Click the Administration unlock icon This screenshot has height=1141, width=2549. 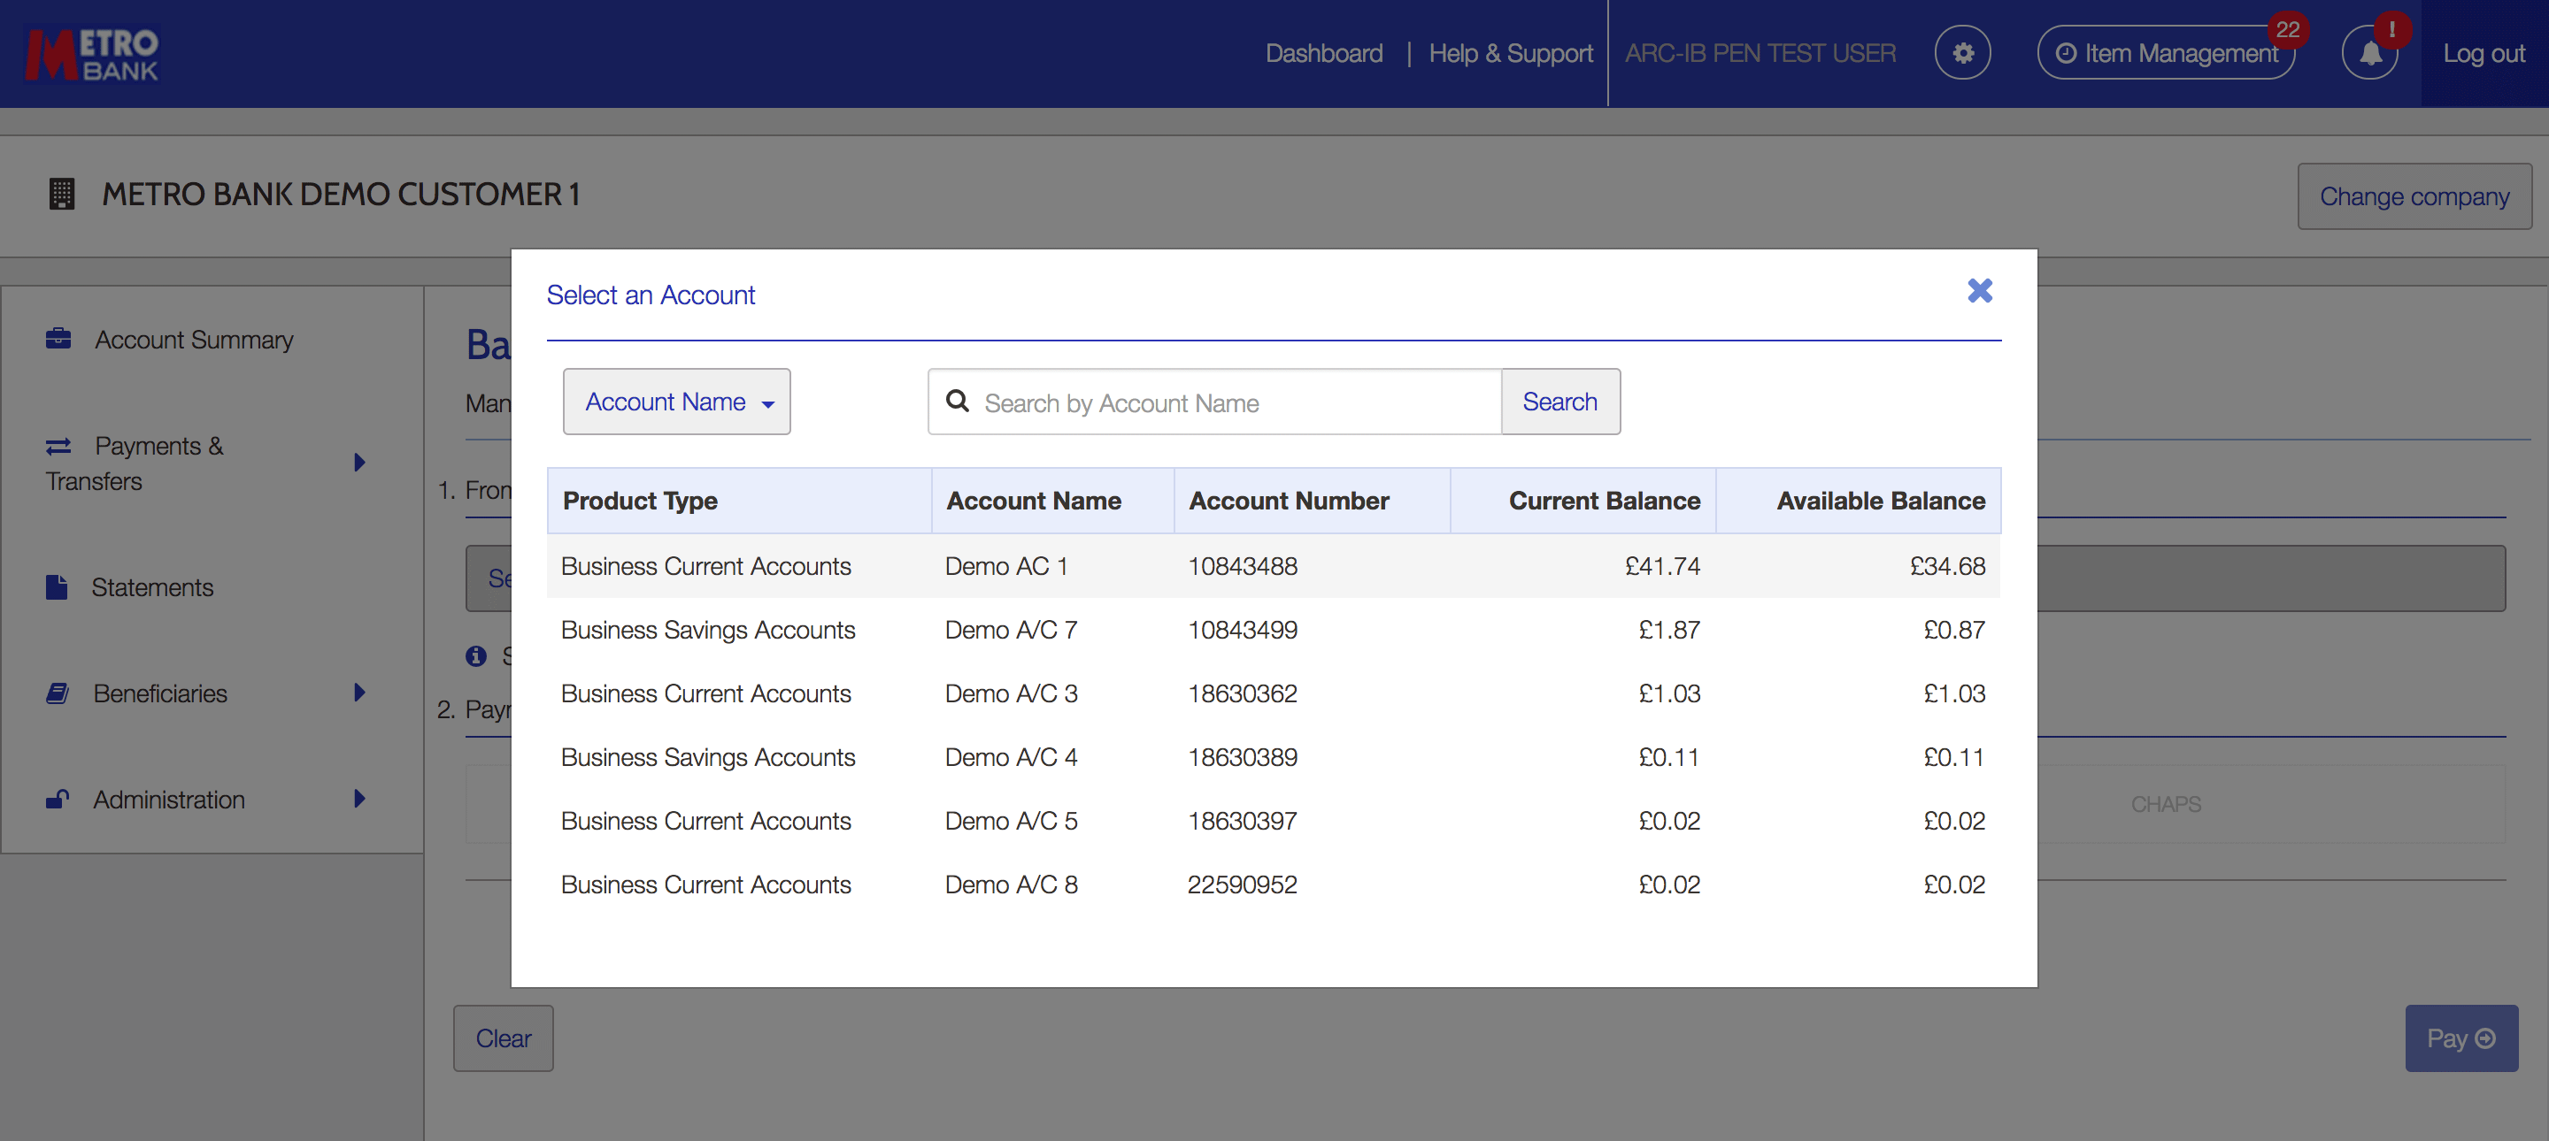[x=58, y=799]
